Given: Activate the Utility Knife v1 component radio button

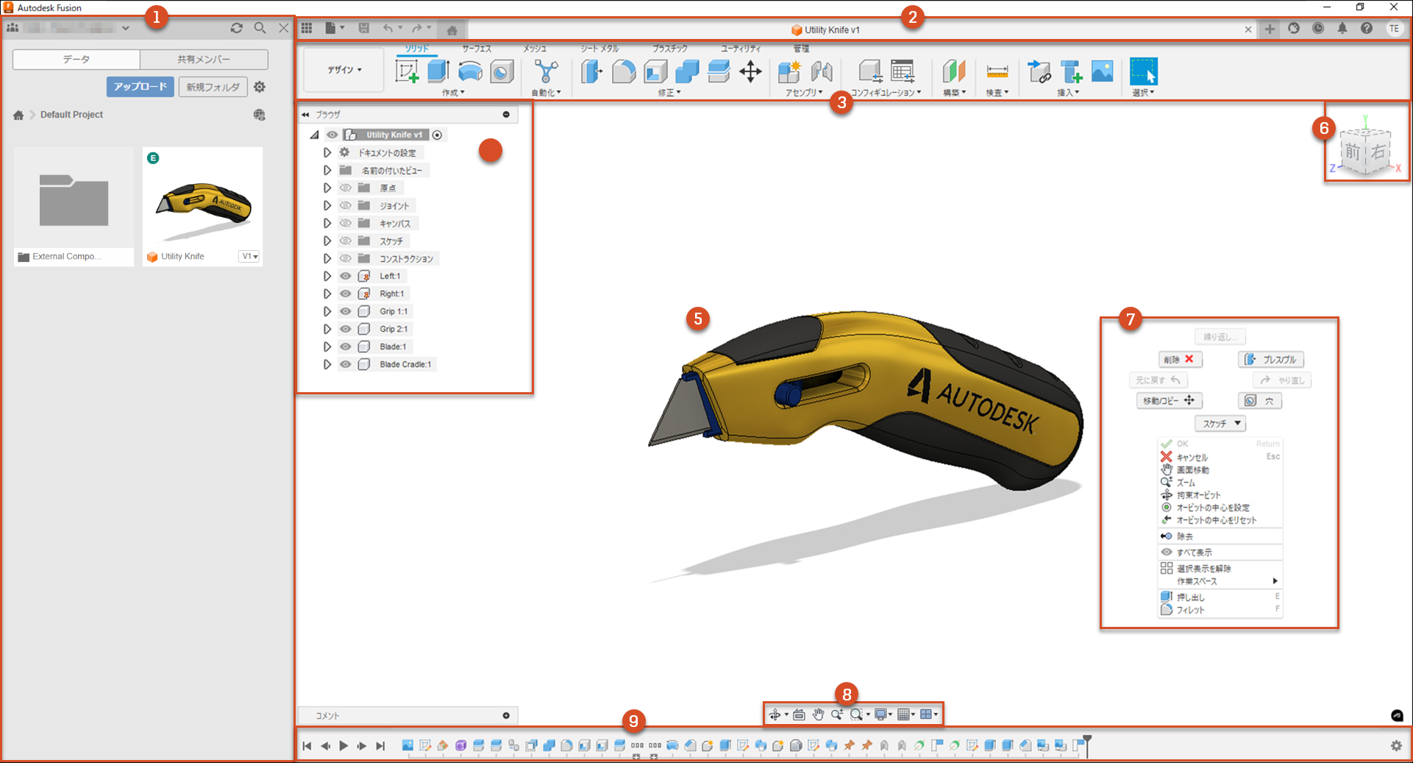Looking at the screenshot, I should click(x=437, y=135).
